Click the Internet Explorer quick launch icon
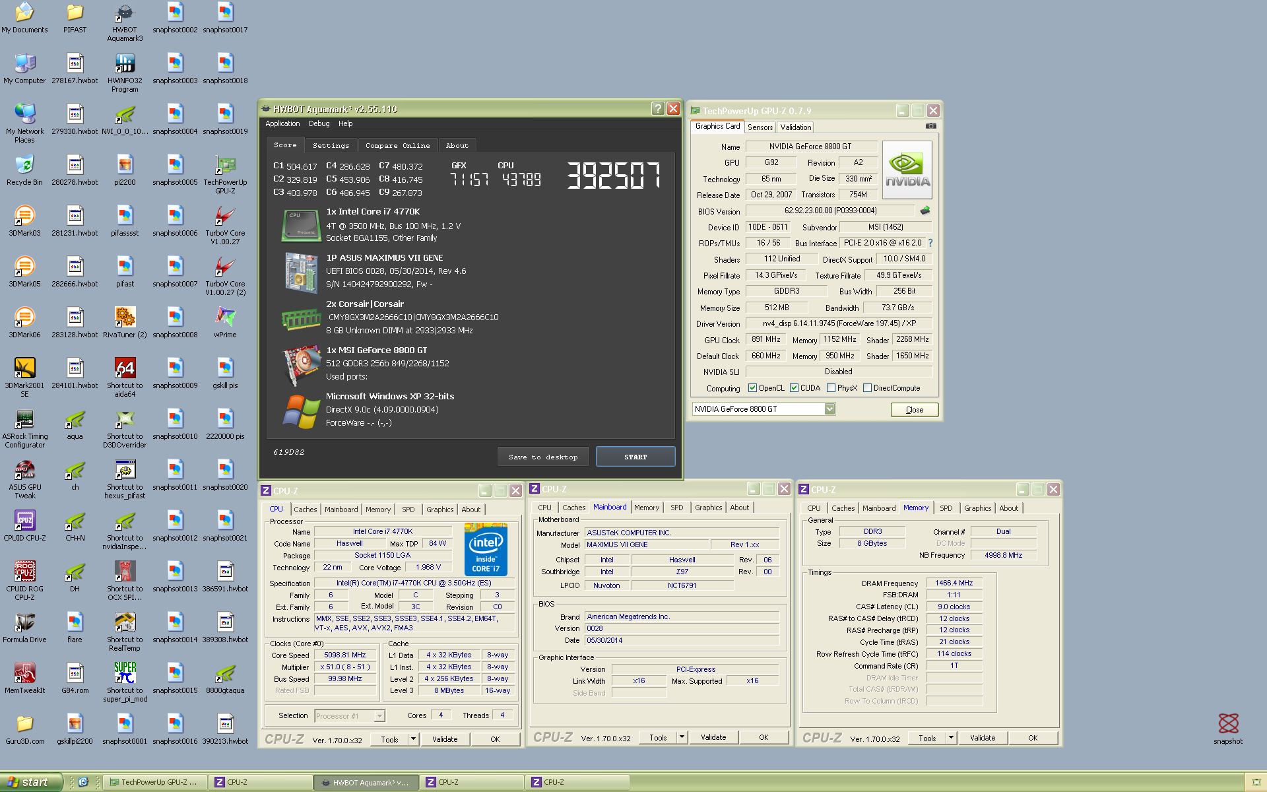1267x792 pixels. (83, 782)
